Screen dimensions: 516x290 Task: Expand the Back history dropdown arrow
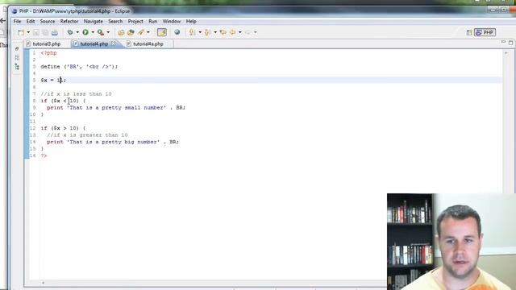[240, 32]
